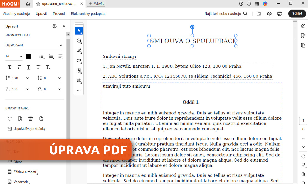Open the Všechny nástroje menu
The image size is (308, 184).
coord(16,14)
